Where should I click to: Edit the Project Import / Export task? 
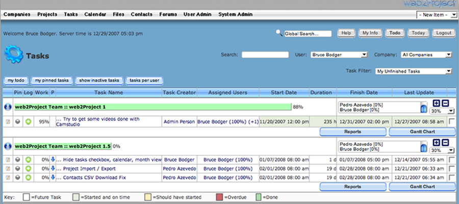pyautogui.click(x=8, y=169)
